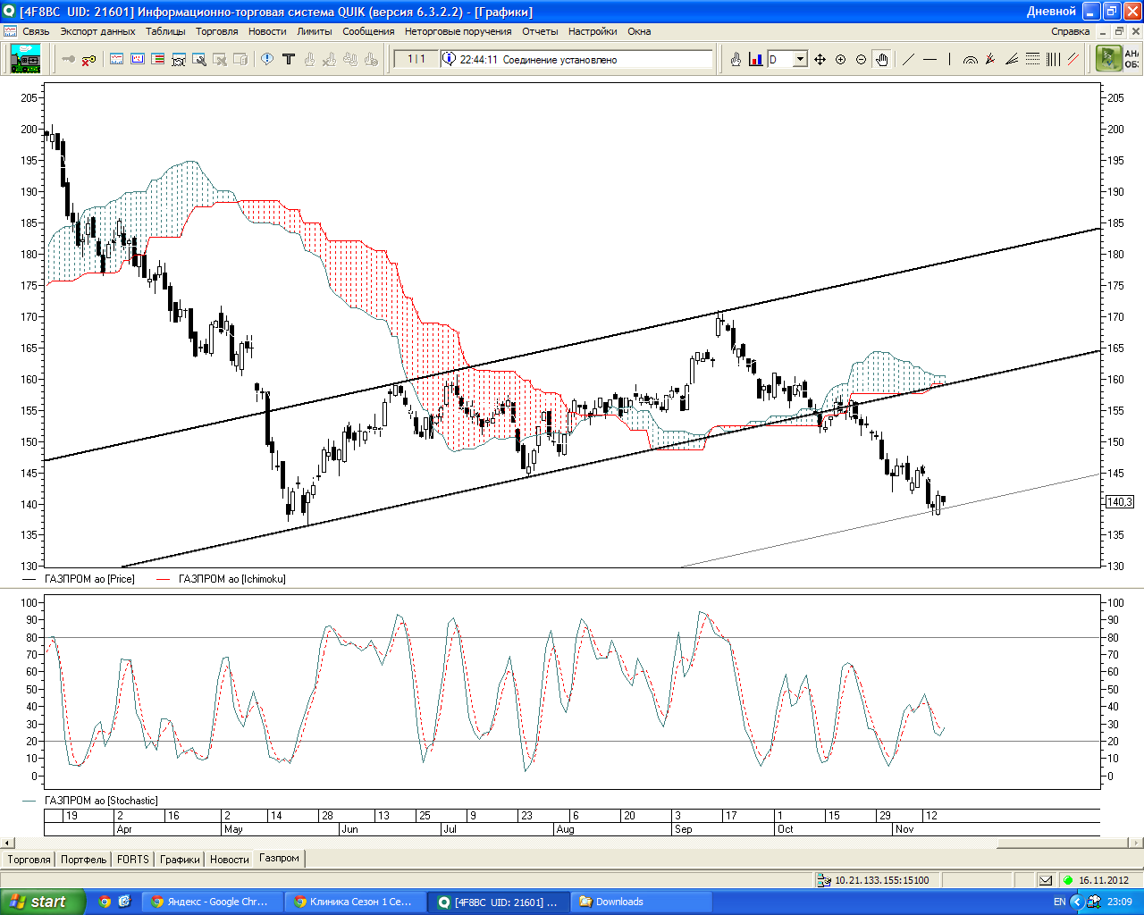The image size is (1144, 915).
Task: Click the red-green striped table icon
Action: pyautogui.click(x=158, y=59)
